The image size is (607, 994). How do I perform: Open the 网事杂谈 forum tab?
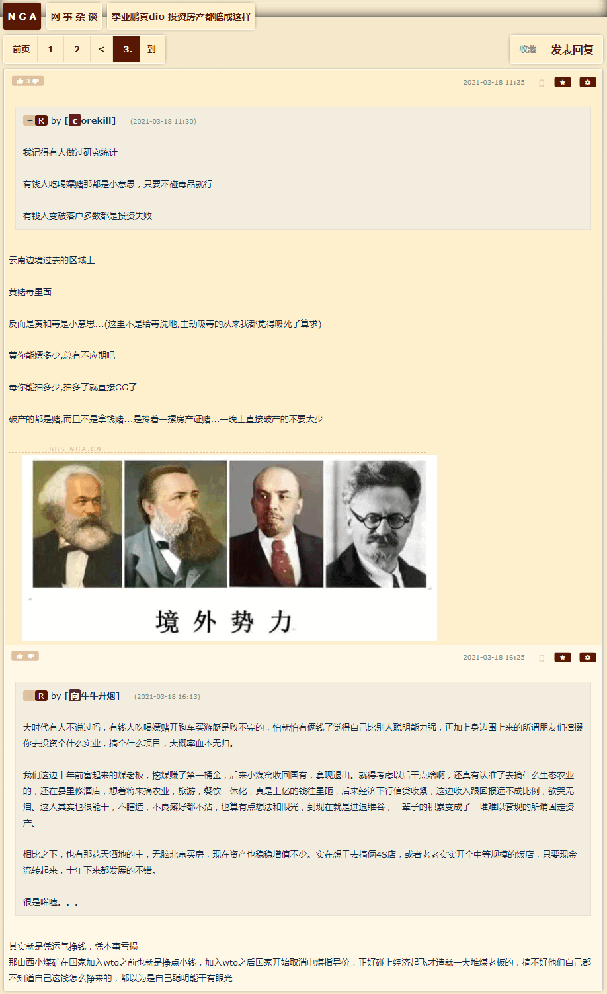pyautogui.click(x=74, y=17)
